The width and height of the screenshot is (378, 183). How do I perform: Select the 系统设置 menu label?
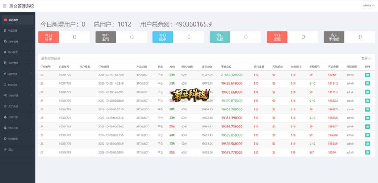[14, 95]
